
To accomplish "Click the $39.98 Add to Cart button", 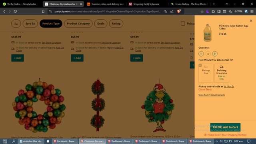I will 225,127.
